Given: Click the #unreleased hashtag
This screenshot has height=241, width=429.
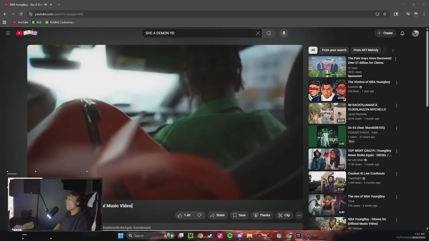Looking at the screenshot, I should point(142,228).
